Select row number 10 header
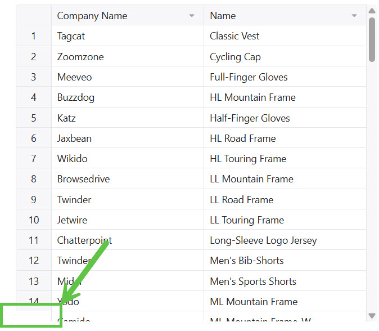This screenshot has height=331, width=379. coord(34,220)
